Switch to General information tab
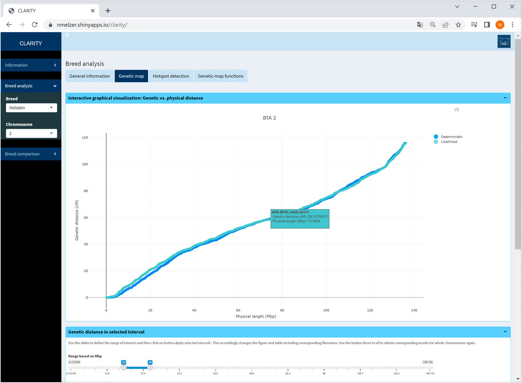Viewport: 522px width, 383px height. (x=90, y=76)
